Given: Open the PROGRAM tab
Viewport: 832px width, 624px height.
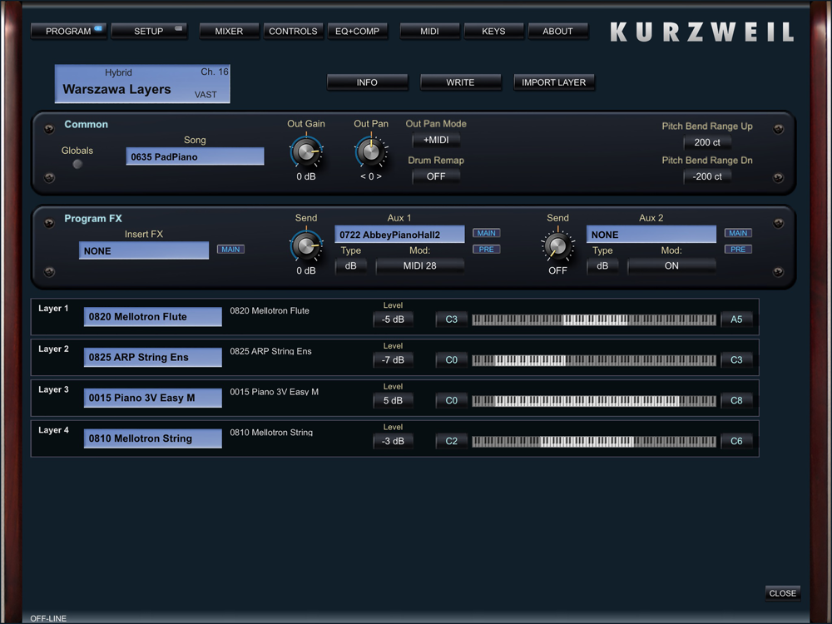Looking at the screenshot, I should click(68, 32).
